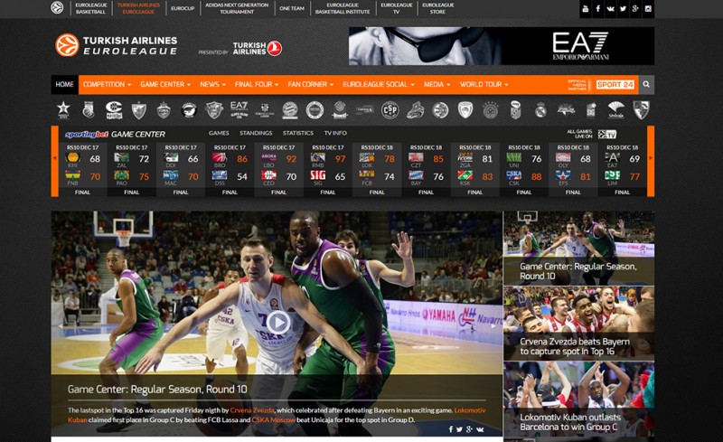Click the Euroleague ball icon in top bar
The image size is (723, 442).
pyautogui.click(x=57, y=7)
